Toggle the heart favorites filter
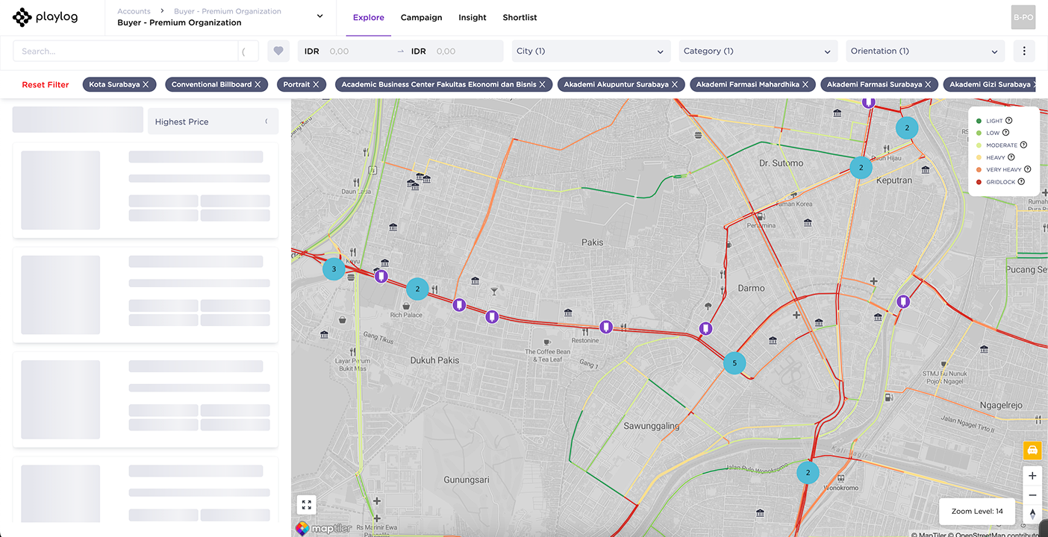The image size is (1048, 537). point(278,51)
